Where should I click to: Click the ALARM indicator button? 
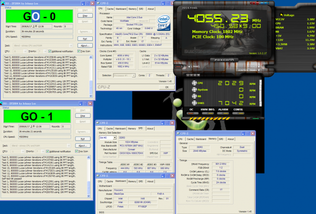(x=223, y=113)
